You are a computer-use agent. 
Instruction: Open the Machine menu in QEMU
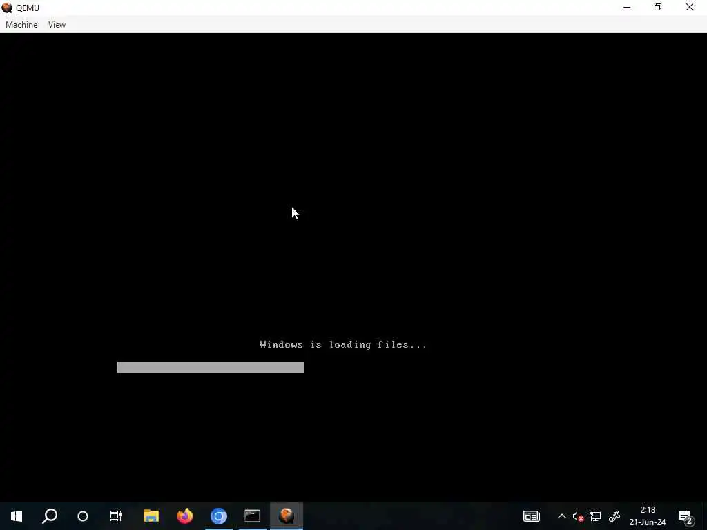click(21, 25)
